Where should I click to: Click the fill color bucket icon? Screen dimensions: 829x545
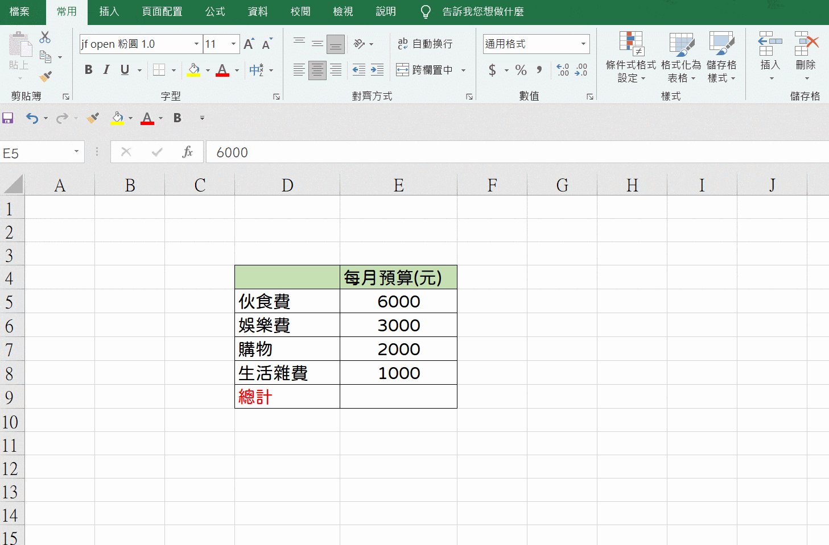193,69
